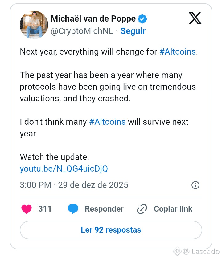222x259 pixels.
Task: Like the tweet with heart icon
Action: click(x=27, y=209)
